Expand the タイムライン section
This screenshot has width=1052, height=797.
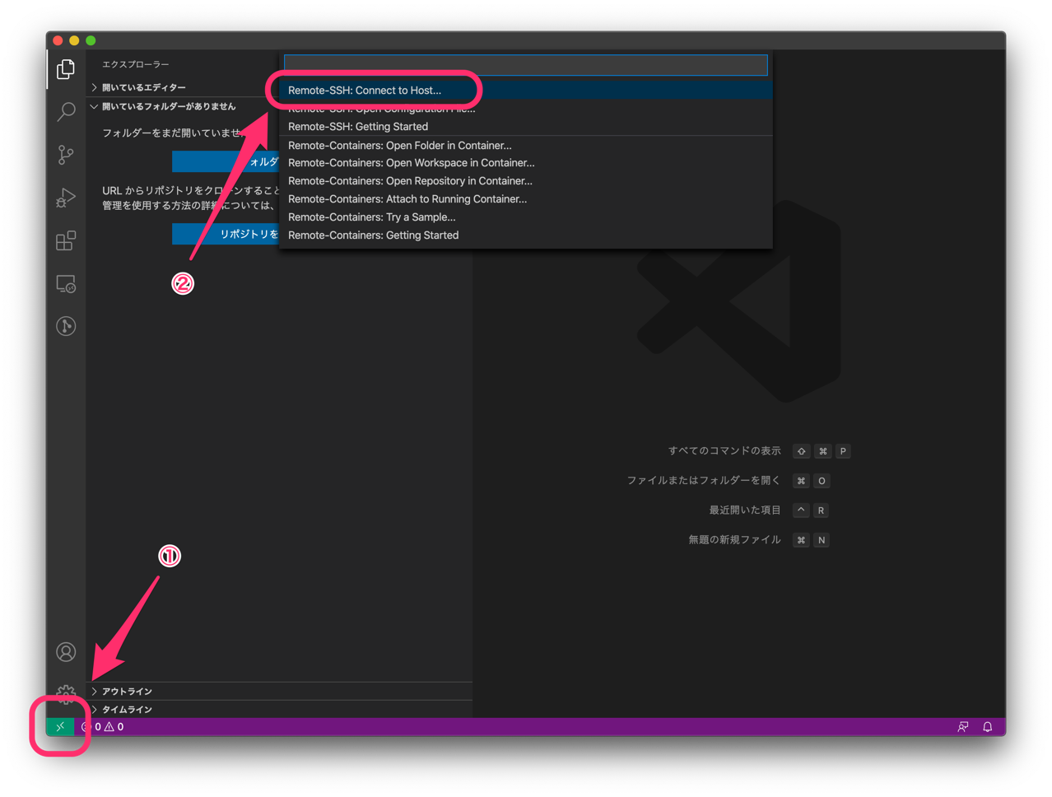click(x=280, y=710)
